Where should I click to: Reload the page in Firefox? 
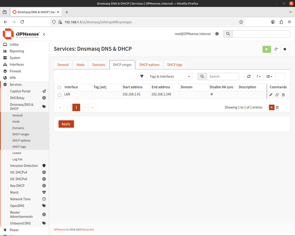point(22,22)
